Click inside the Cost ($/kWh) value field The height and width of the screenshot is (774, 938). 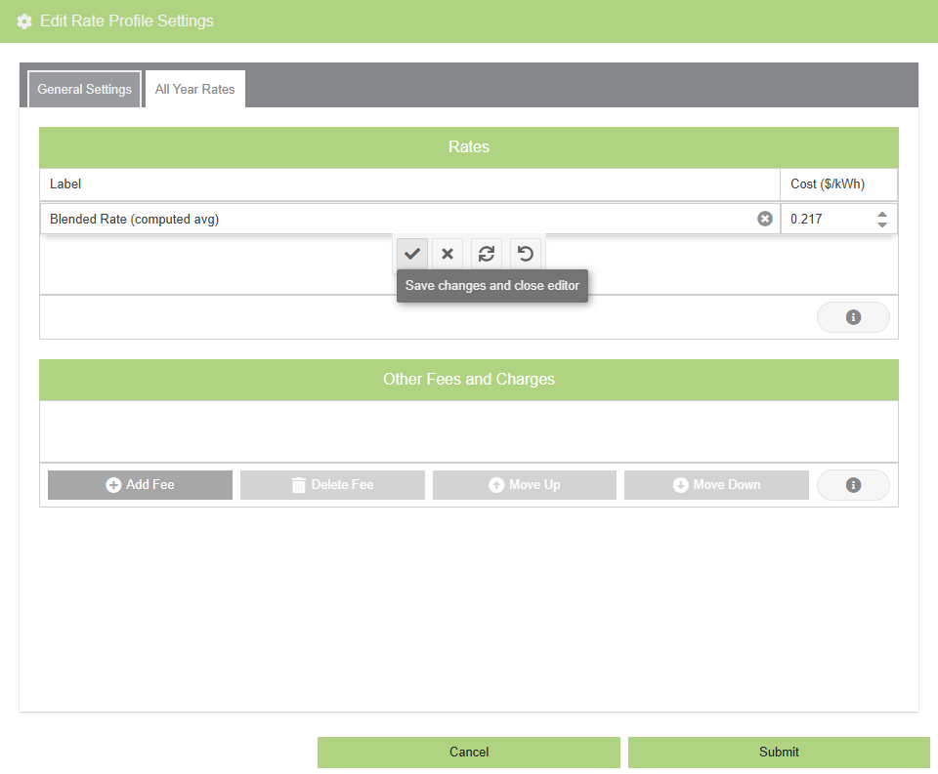(826, 219)
